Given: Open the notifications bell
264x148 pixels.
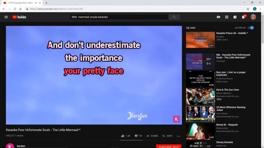Looking at the screenshot, I should tap(243, 17).
